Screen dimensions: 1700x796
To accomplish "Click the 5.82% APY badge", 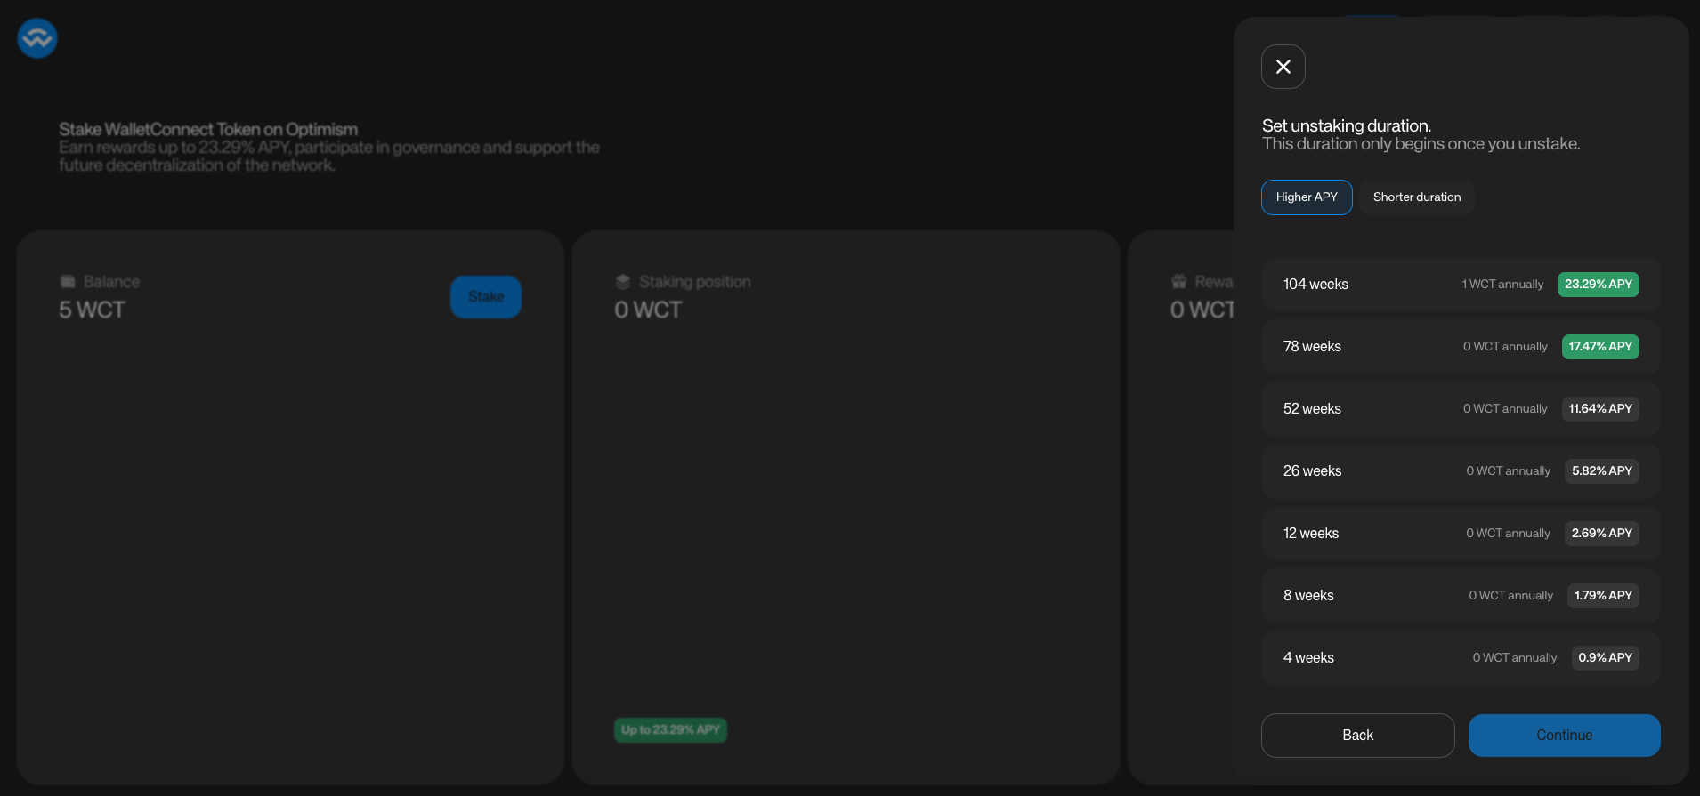I will point(1601,471).
